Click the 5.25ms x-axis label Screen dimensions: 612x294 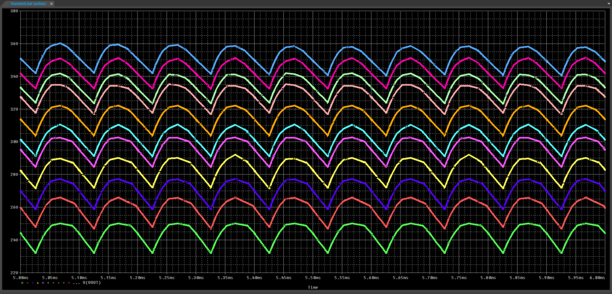(x=167, y=278)
